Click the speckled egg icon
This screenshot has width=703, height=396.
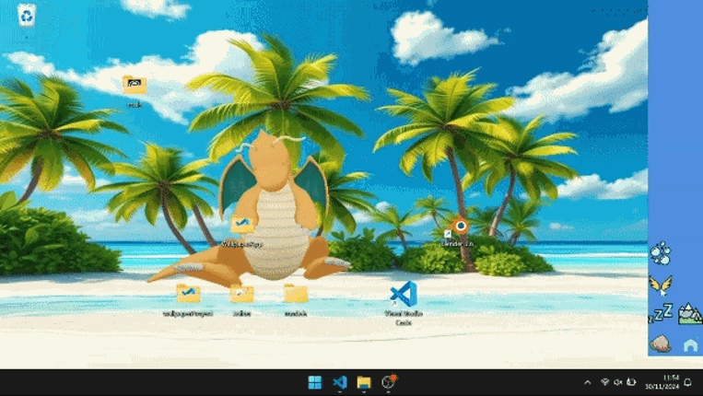point(661,344)
